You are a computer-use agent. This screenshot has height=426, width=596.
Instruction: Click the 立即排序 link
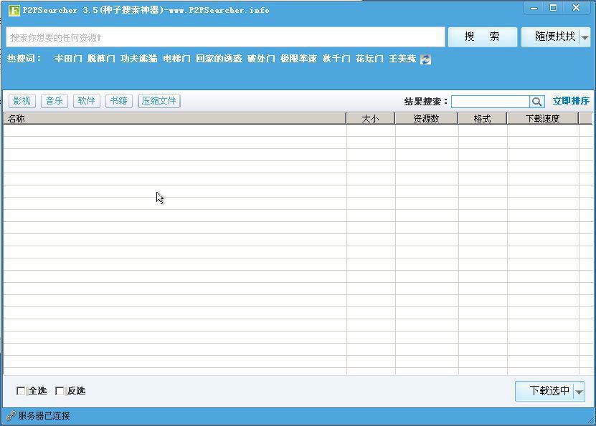(572, 101)
